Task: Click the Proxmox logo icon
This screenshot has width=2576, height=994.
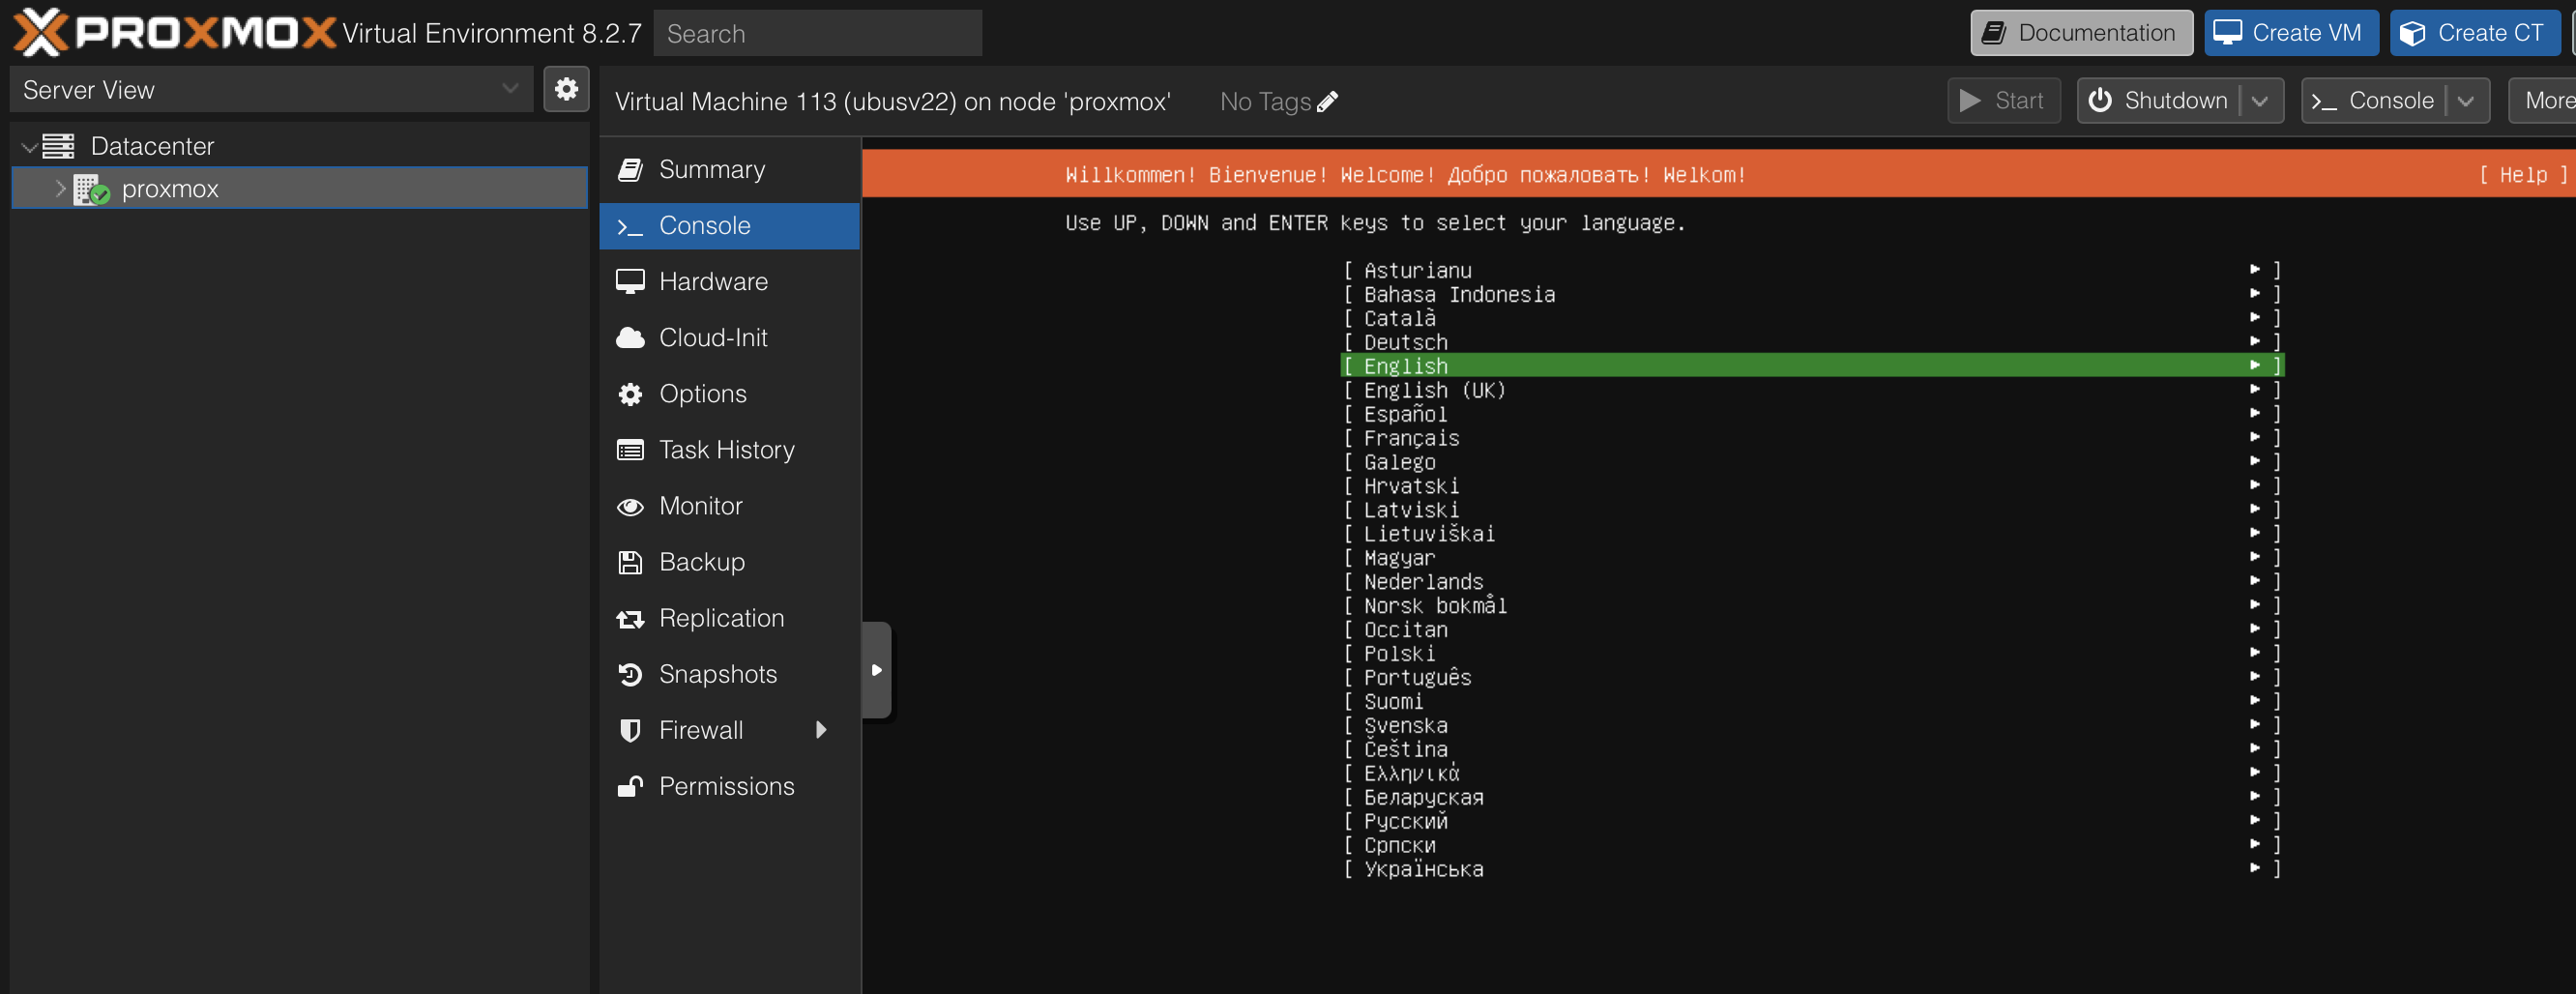Action: tap(41, 32)
